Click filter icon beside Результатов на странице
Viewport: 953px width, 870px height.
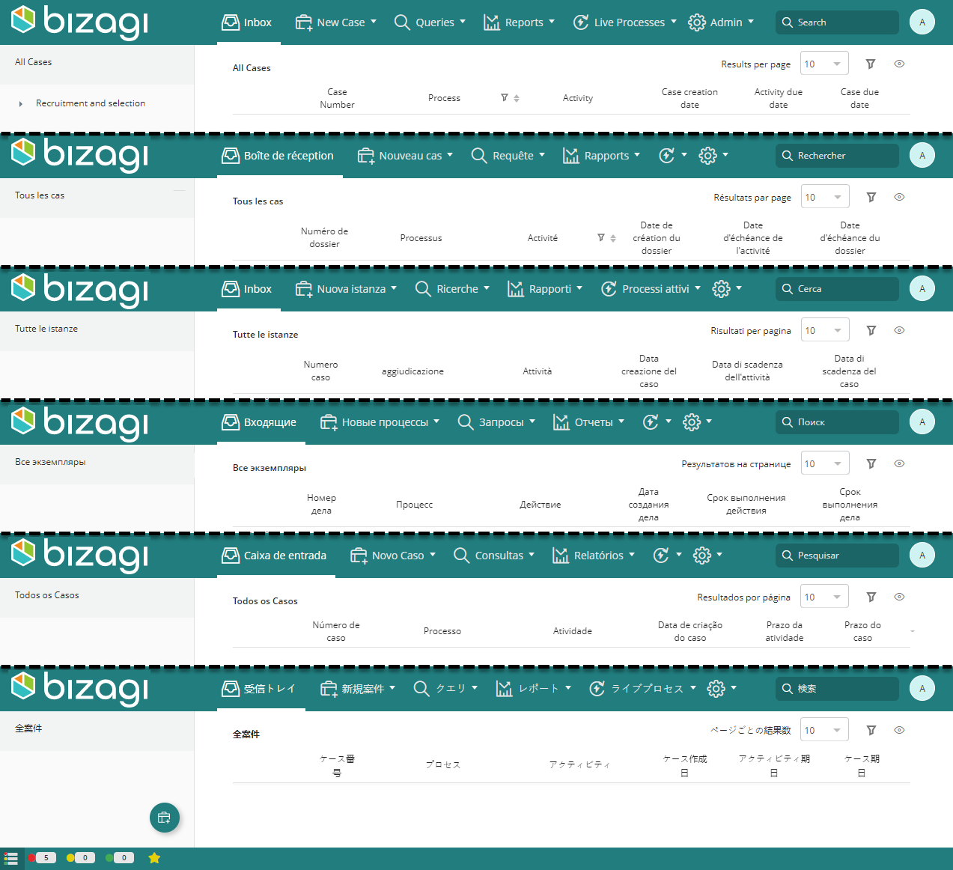[x=871, y=464]
